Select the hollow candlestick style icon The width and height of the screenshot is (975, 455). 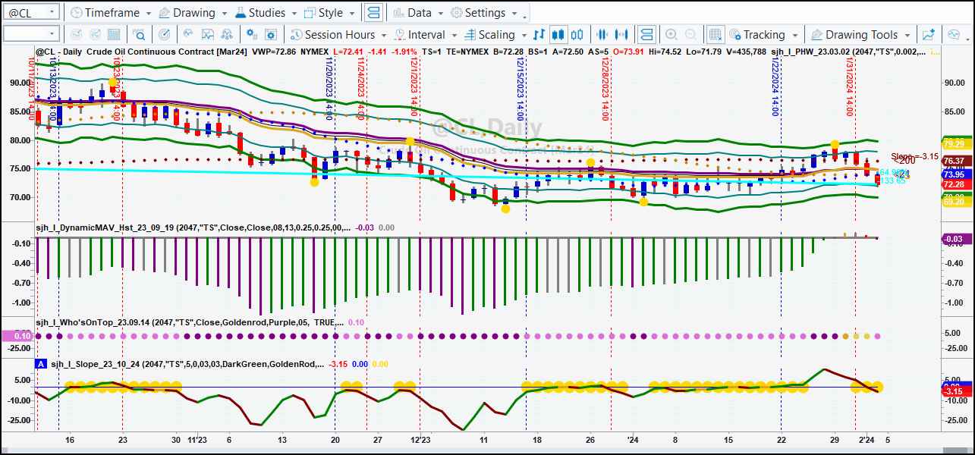point(577,34)
